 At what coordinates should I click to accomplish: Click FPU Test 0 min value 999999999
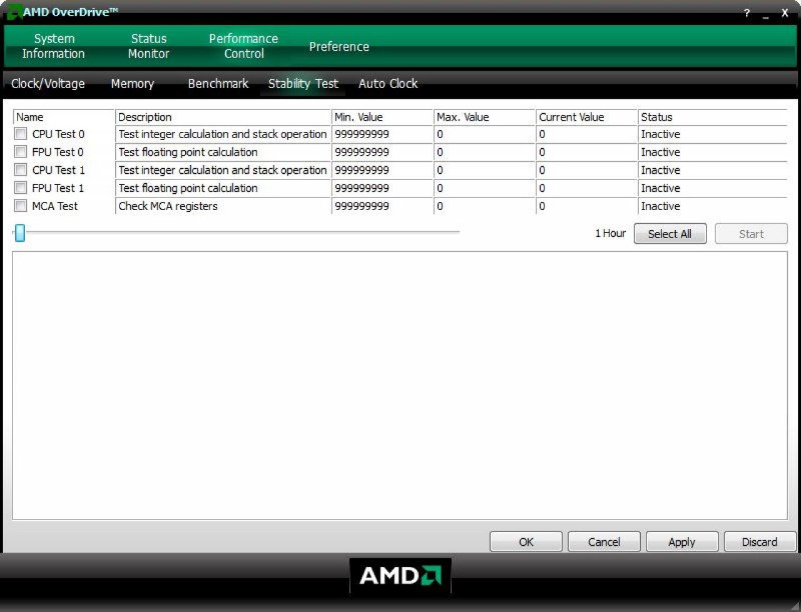click(362, 152)
